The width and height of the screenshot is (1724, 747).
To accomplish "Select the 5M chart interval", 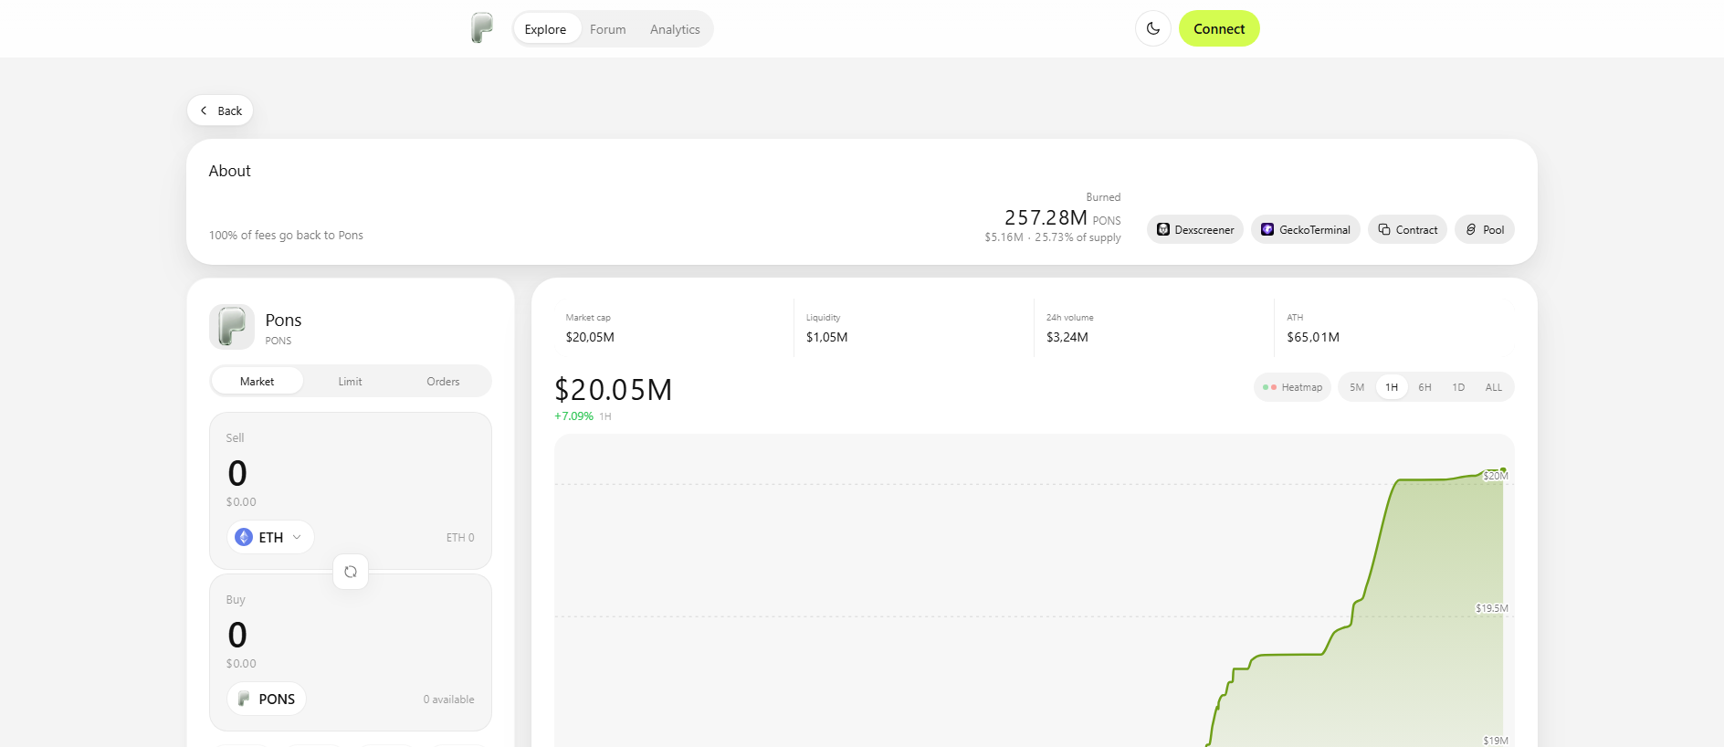I will (x=1357, y=387).
